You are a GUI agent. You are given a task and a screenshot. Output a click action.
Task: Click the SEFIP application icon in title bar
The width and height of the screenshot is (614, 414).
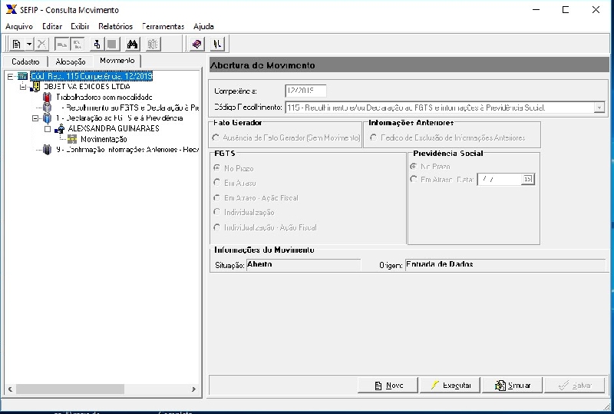pyautogui.click(x=12, y=10)
